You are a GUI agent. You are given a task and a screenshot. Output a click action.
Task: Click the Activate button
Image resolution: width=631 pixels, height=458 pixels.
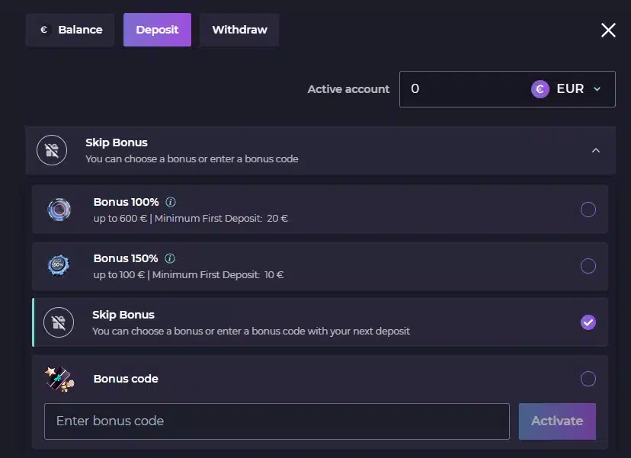click(x=557, y=421)
